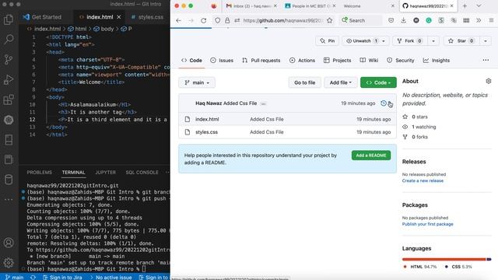
Task: Save page to Pocket icon
Action: coord(391,20)
